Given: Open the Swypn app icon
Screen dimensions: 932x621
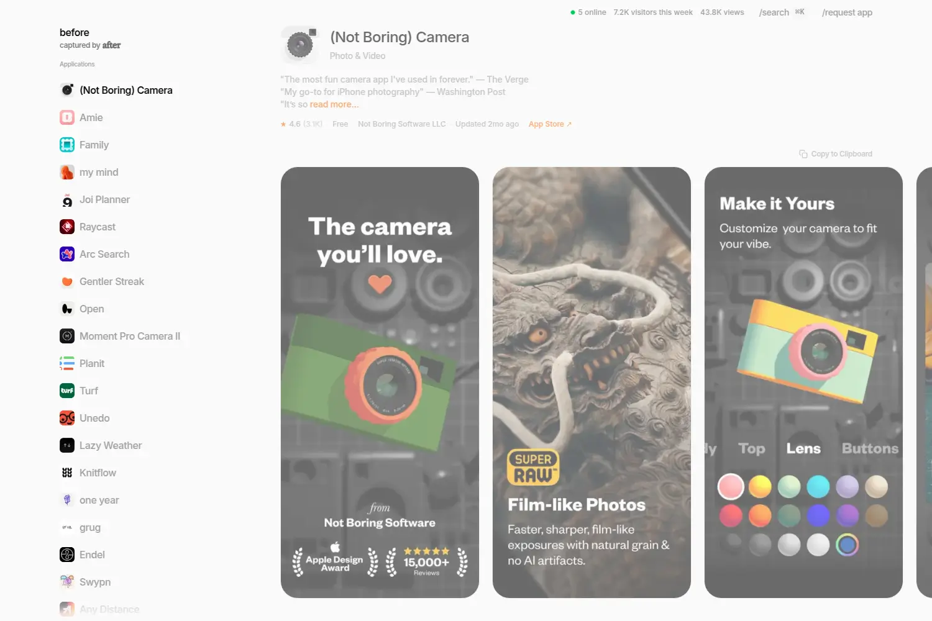Looking at the screenshot, I should point(67,582).
